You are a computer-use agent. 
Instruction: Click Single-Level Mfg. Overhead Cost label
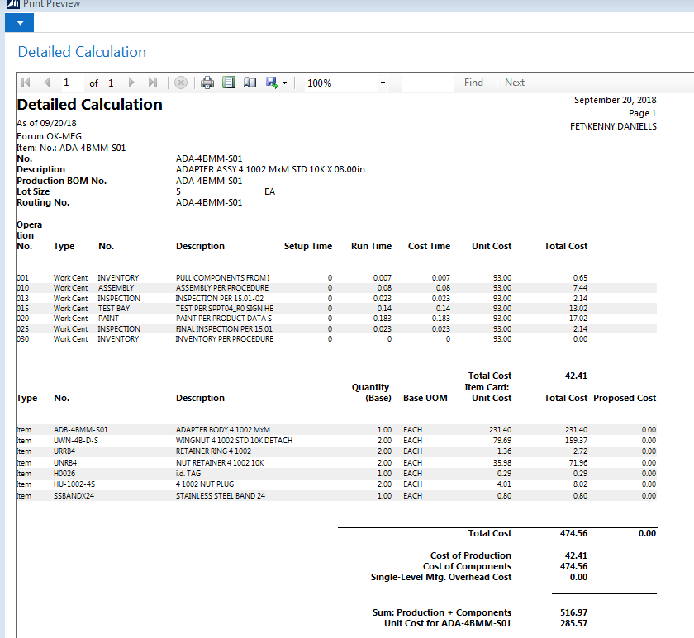pyautogui.click(x=441, y=578)
